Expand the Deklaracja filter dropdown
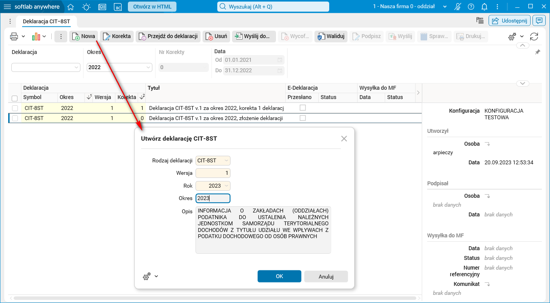Image resolution: width=550 pixels, height=303 pixels. [x=76, y=67]
